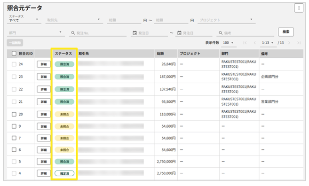Focus the maximum 総額 input field
This screenshot has width=309, height=186.
coord(171,20)
